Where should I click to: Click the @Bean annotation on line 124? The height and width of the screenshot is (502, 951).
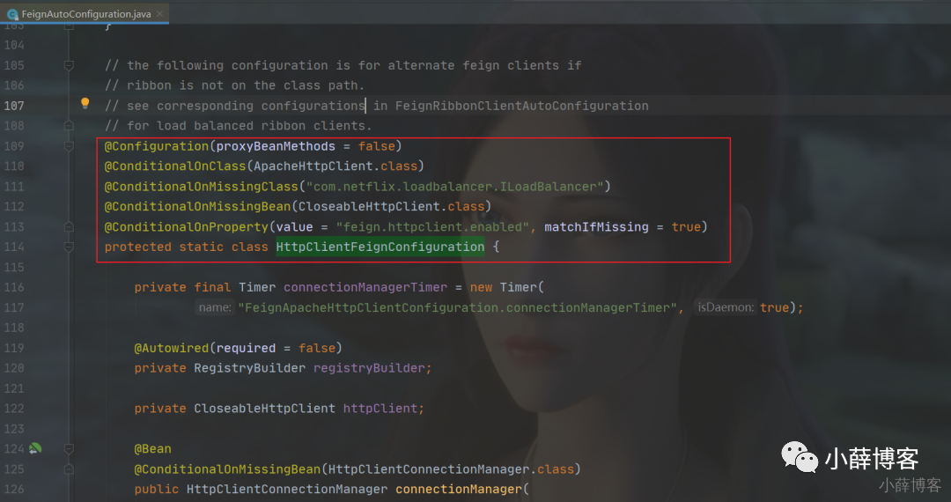[153, 448]
